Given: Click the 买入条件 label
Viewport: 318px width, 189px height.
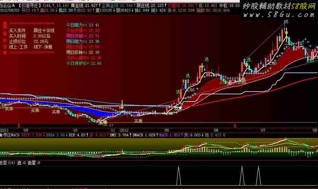Looking at the screenshot, I should (17, 30).
